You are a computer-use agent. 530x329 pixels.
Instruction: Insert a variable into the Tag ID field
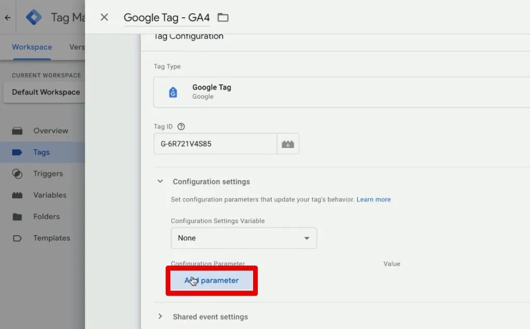[x=288, y=144]
